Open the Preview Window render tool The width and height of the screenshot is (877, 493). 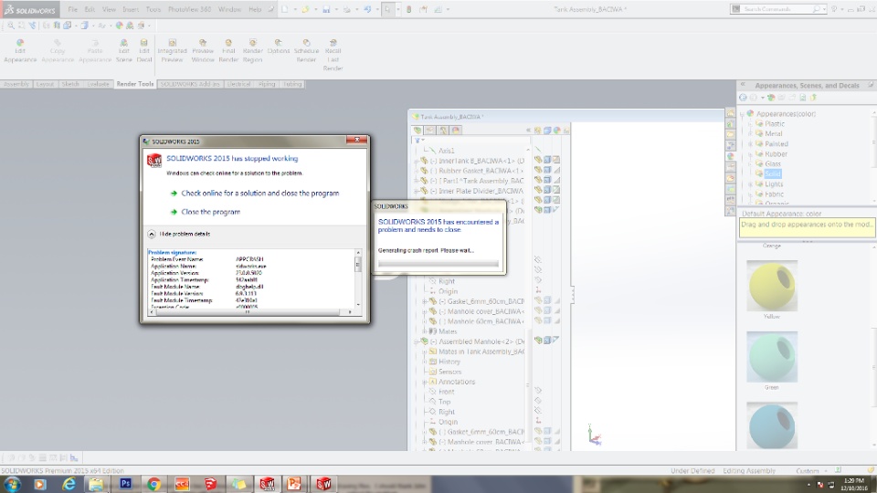point(203,51)
